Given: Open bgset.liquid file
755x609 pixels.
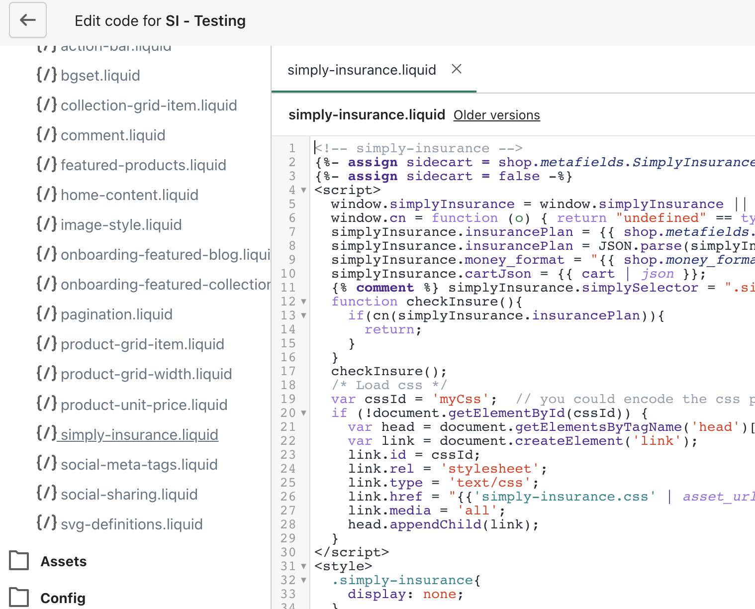Looking at the screenshot, I should [100, 76].
